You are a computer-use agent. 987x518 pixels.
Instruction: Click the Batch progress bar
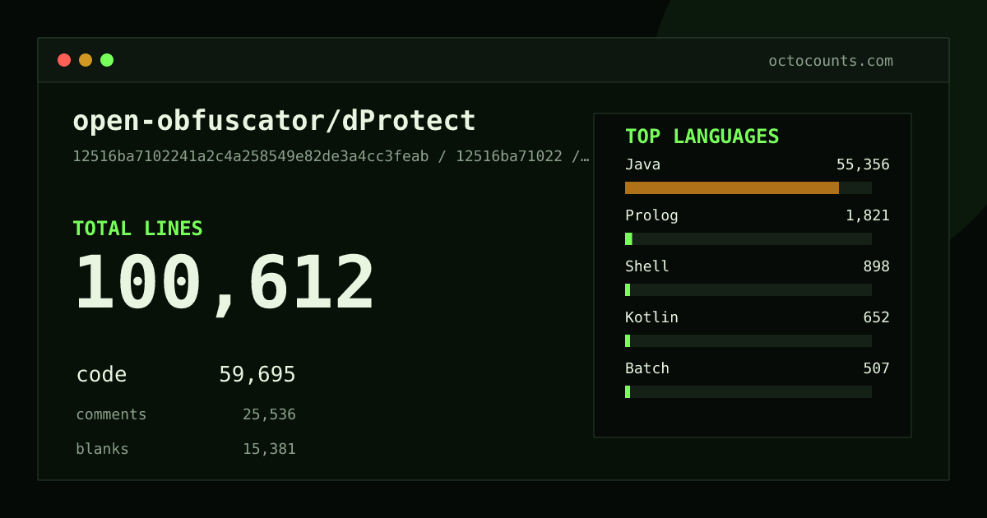[748, 391]
